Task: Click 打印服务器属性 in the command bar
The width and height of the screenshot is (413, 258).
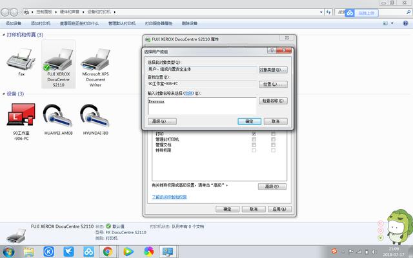Action: 159,23
